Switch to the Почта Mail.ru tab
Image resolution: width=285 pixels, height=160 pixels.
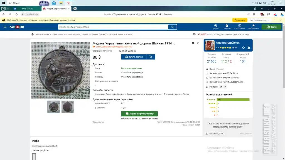26,9
